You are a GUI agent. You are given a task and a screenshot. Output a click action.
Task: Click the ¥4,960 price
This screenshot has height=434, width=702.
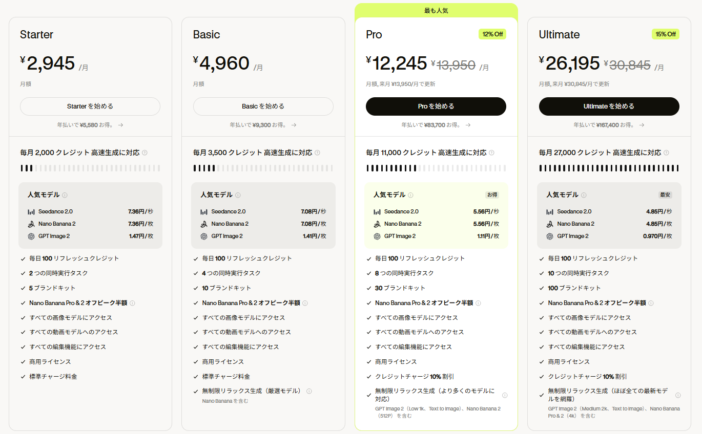pyautogui.click(x=221, y=63)
